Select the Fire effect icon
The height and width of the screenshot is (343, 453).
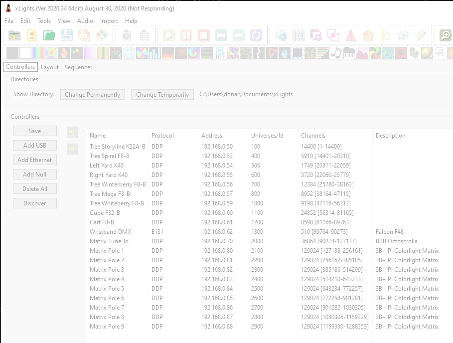(168, 53)
